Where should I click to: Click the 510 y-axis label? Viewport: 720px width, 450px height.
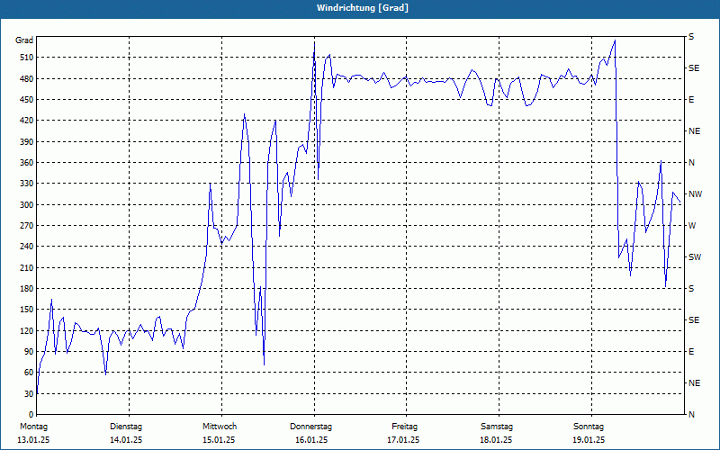[x=28, y=58]
